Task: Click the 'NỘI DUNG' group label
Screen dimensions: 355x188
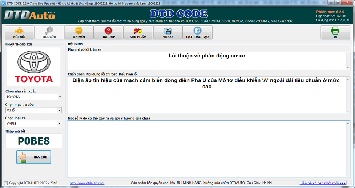Action: point(75,44)
